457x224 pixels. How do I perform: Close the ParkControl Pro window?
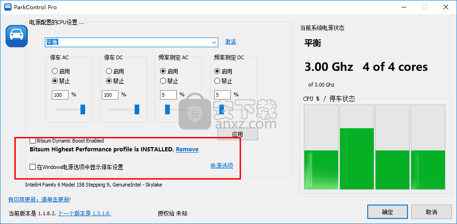pos(446,7)
